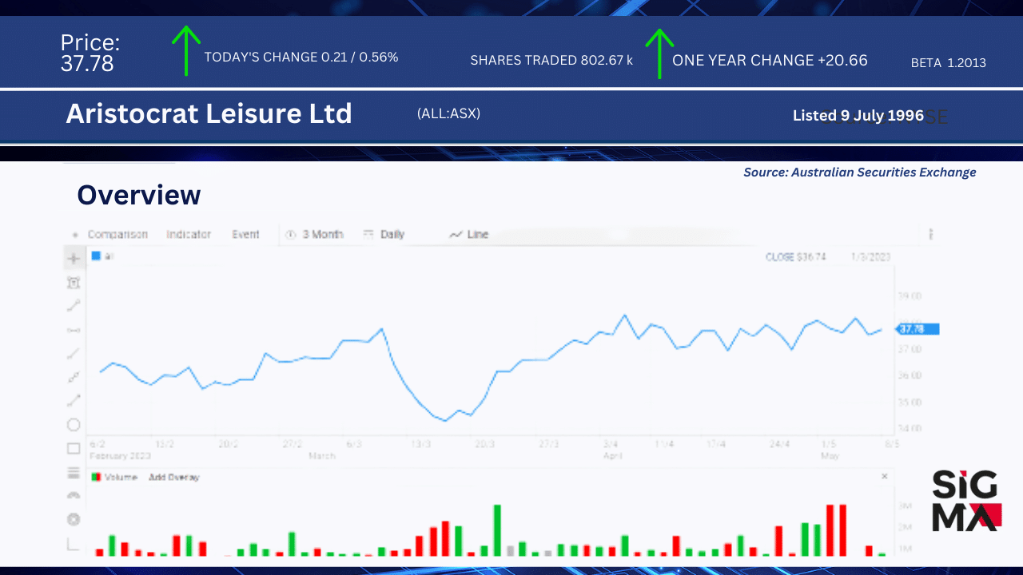Open the Event menu
Image resolution: width=1023 pixels, height=575 pixels.
click(245, 234)
